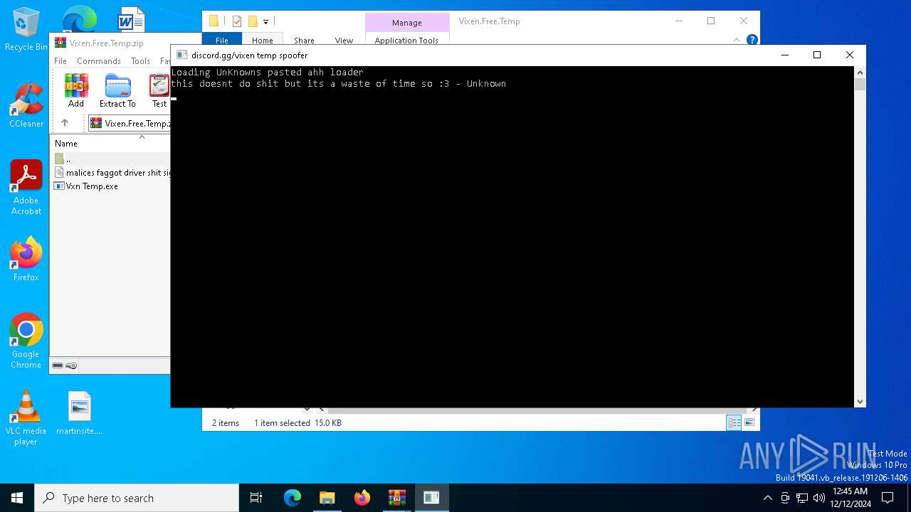Click the console scrollbar thumb
The height and width of the screenshot is (512, 911).
(860, 85)
